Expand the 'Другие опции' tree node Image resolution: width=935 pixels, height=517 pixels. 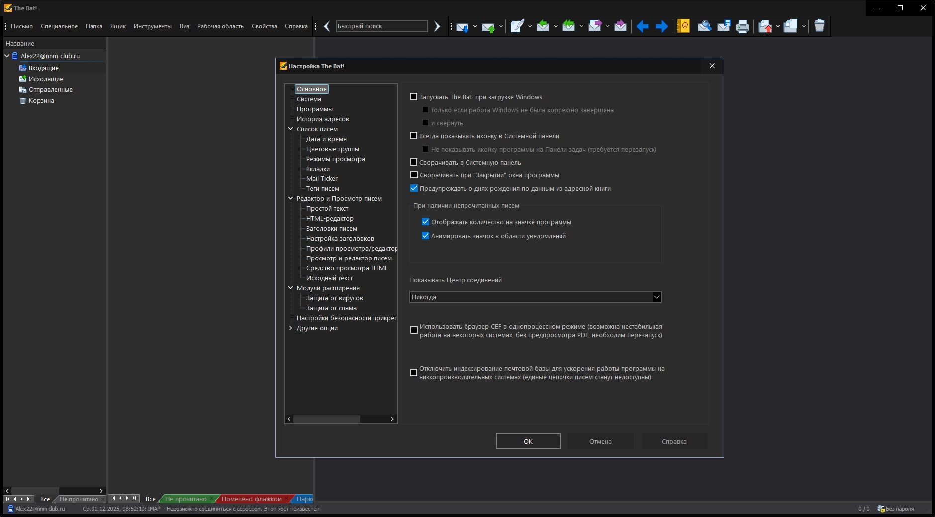(291, 328)
